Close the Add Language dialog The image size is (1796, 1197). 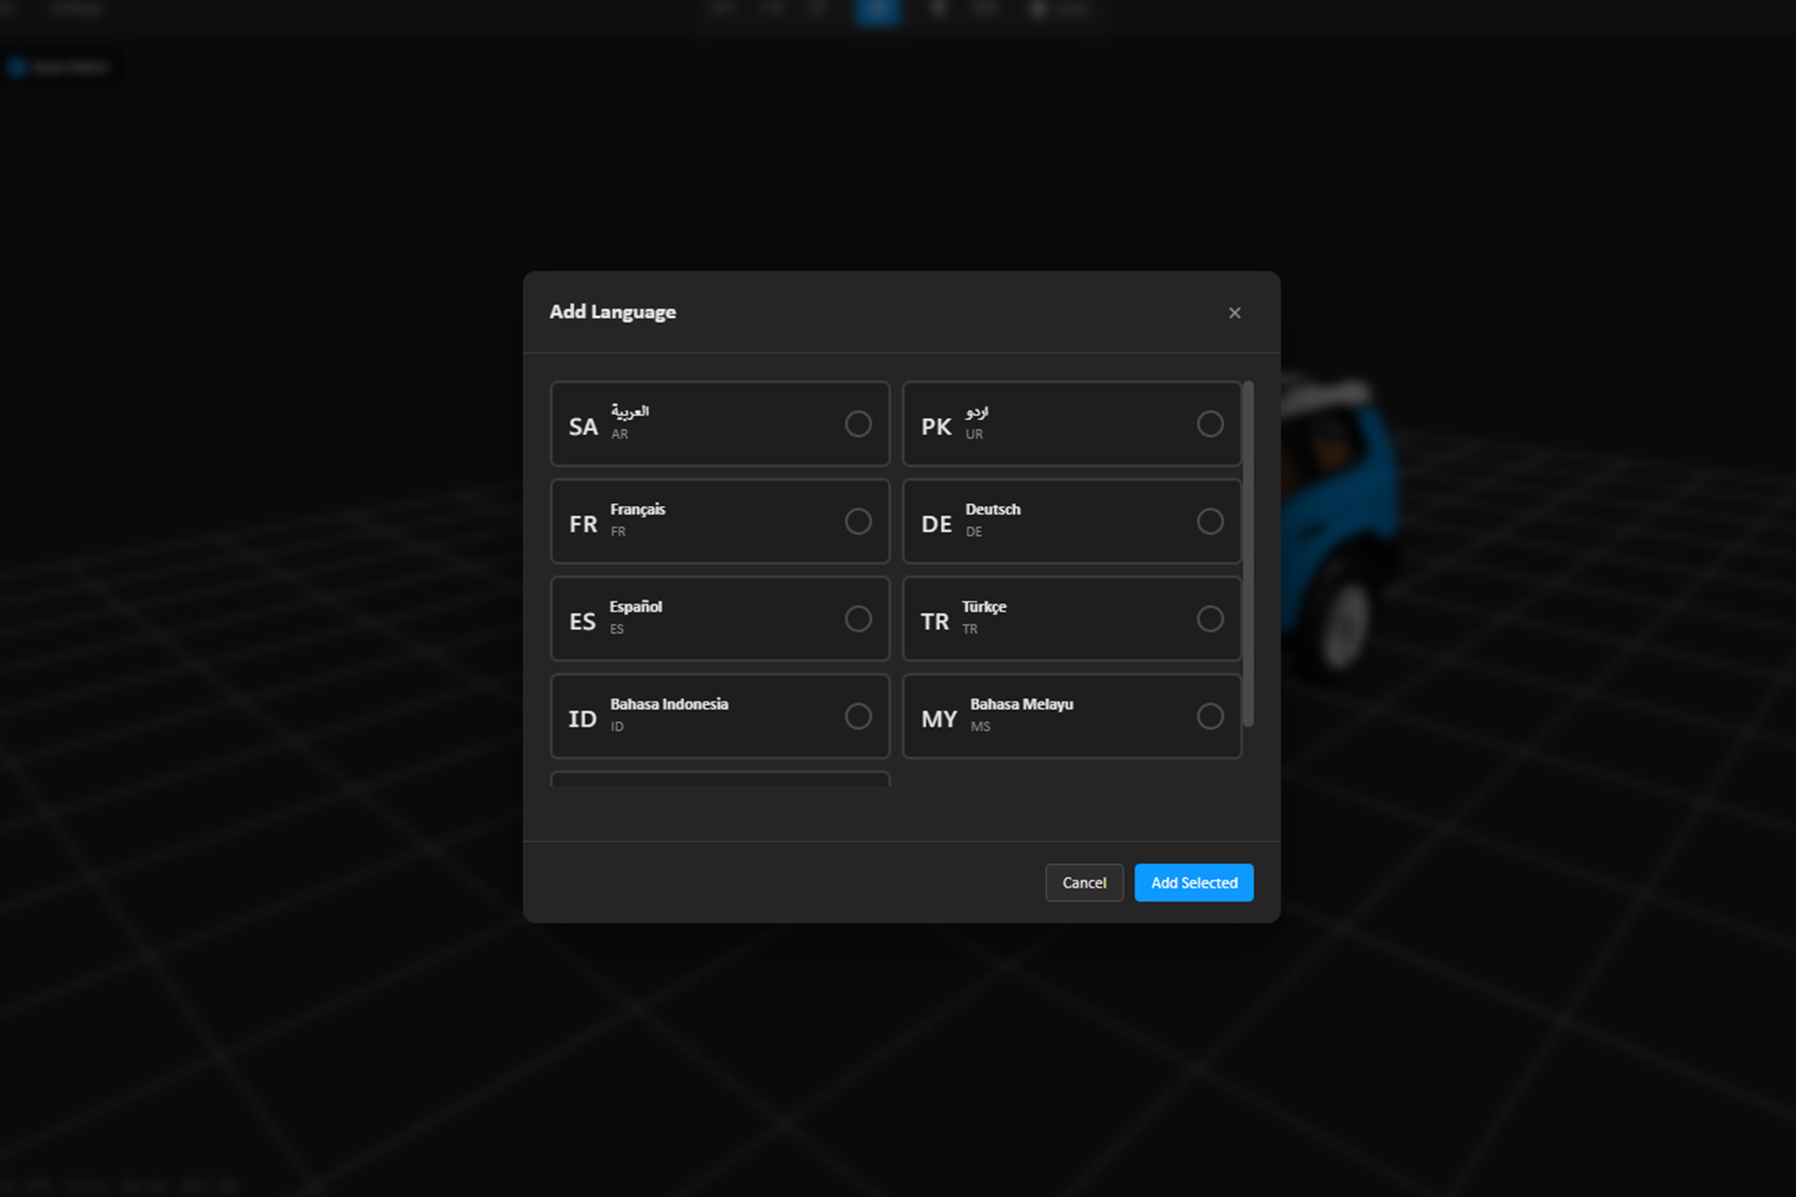click(x=1235, y=313)
